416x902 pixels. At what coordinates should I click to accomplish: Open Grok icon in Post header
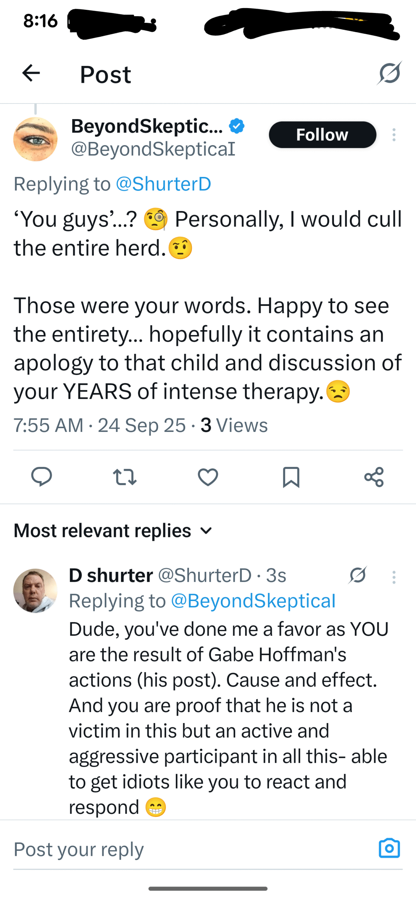click(390, 73)
